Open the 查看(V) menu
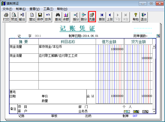 tap(35, 9)
